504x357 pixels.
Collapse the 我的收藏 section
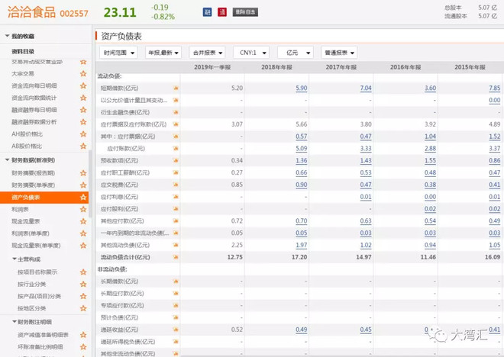tap(7, 36)
